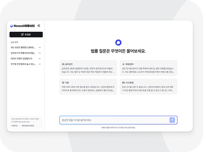
Task: Click the blue chat bubble icon
Action: point(118,43)
